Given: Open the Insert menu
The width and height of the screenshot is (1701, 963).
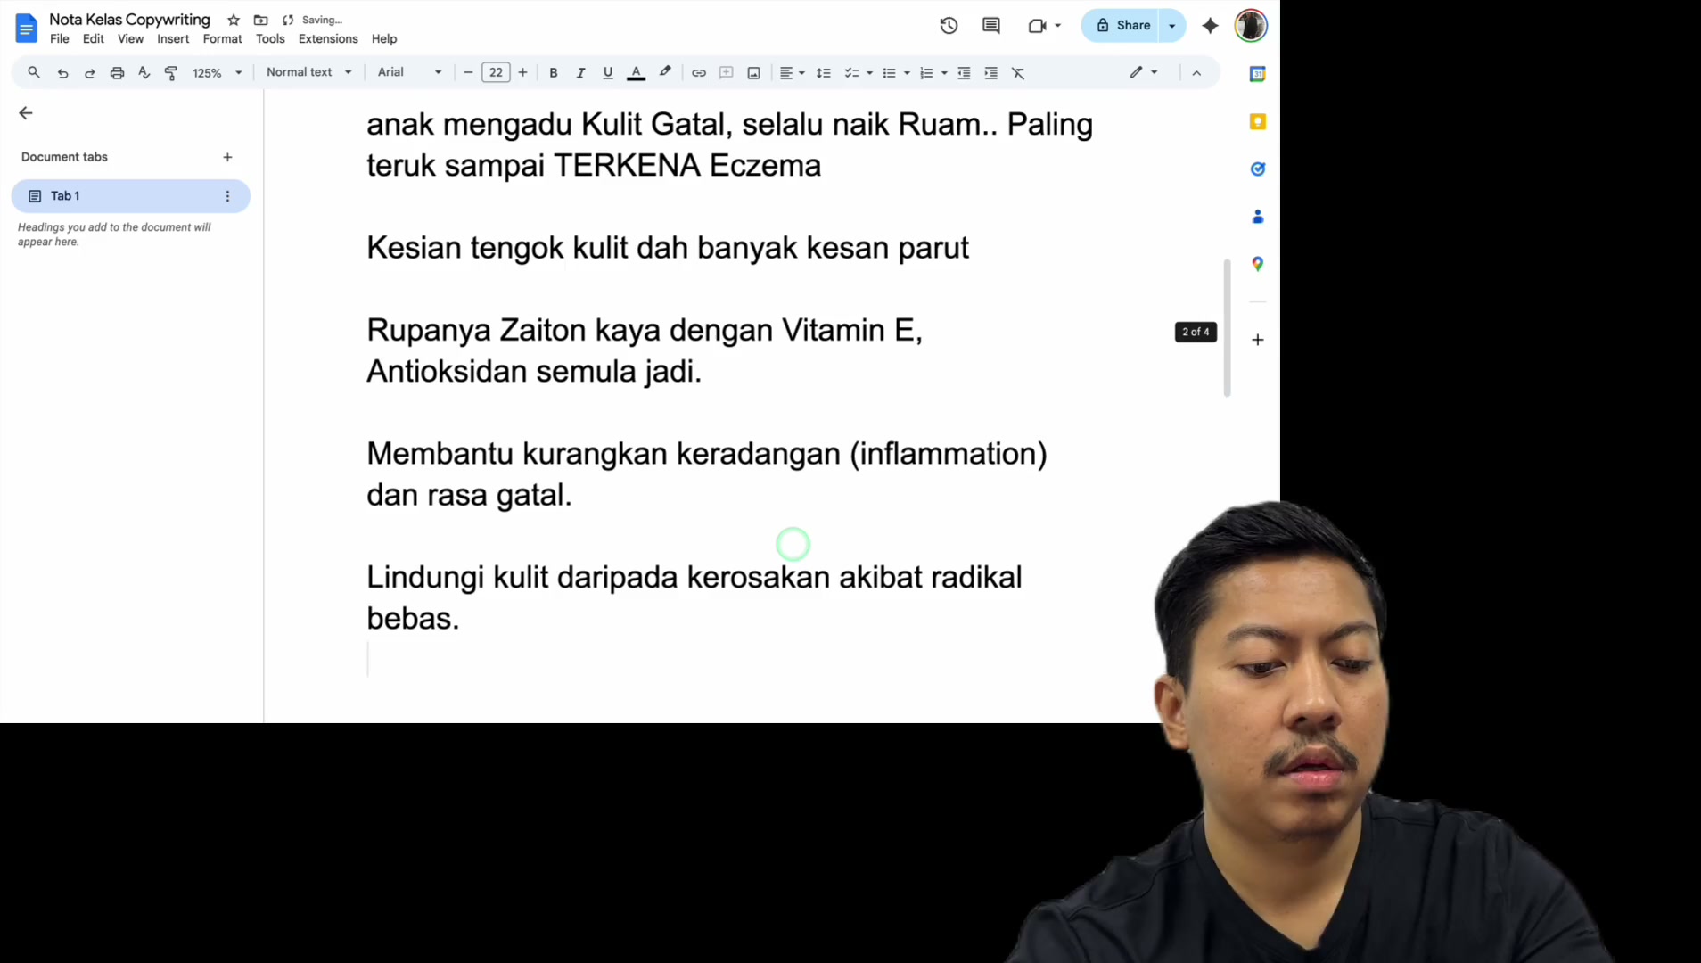Looking at the screenshot, I should (173, 39).
